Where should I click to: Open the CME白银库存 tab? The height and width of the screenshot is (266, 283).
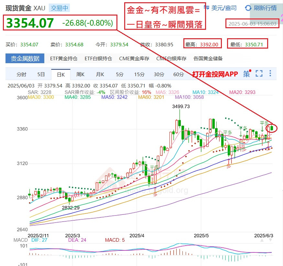[x=171, y=58]
